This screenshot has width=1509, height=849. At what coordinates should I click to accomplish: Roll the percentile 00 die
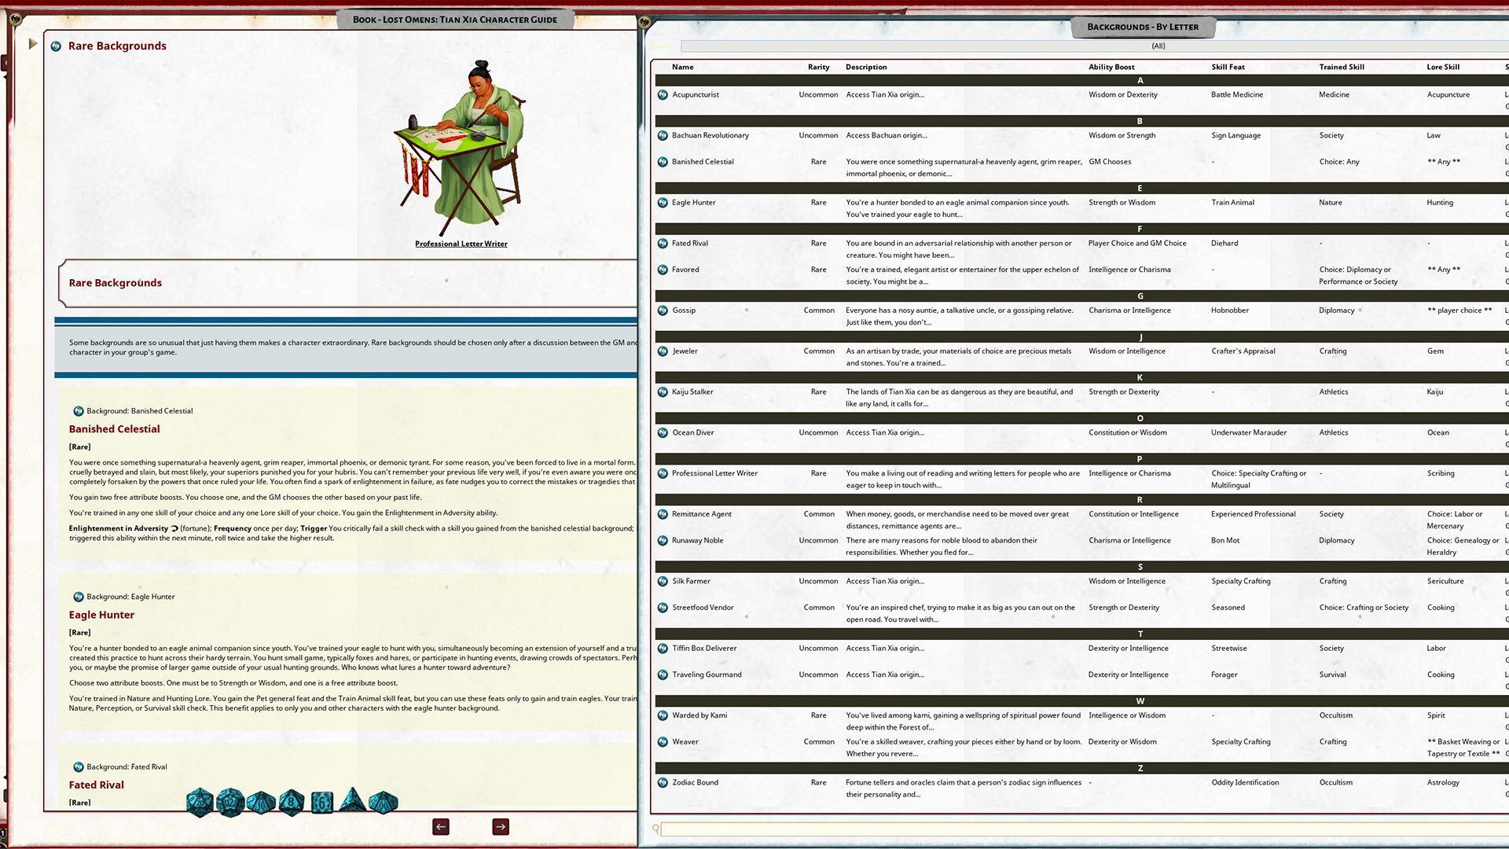(381, 802)
